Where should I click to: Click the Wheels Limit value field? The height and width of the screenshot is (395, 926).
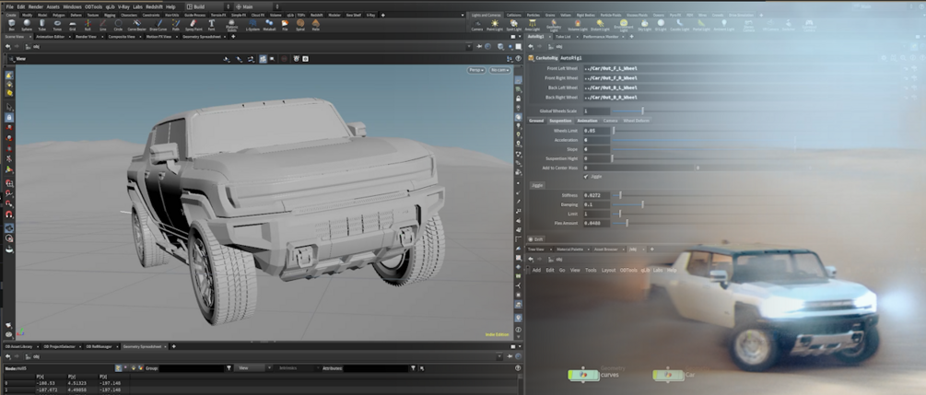coord(596,131)
